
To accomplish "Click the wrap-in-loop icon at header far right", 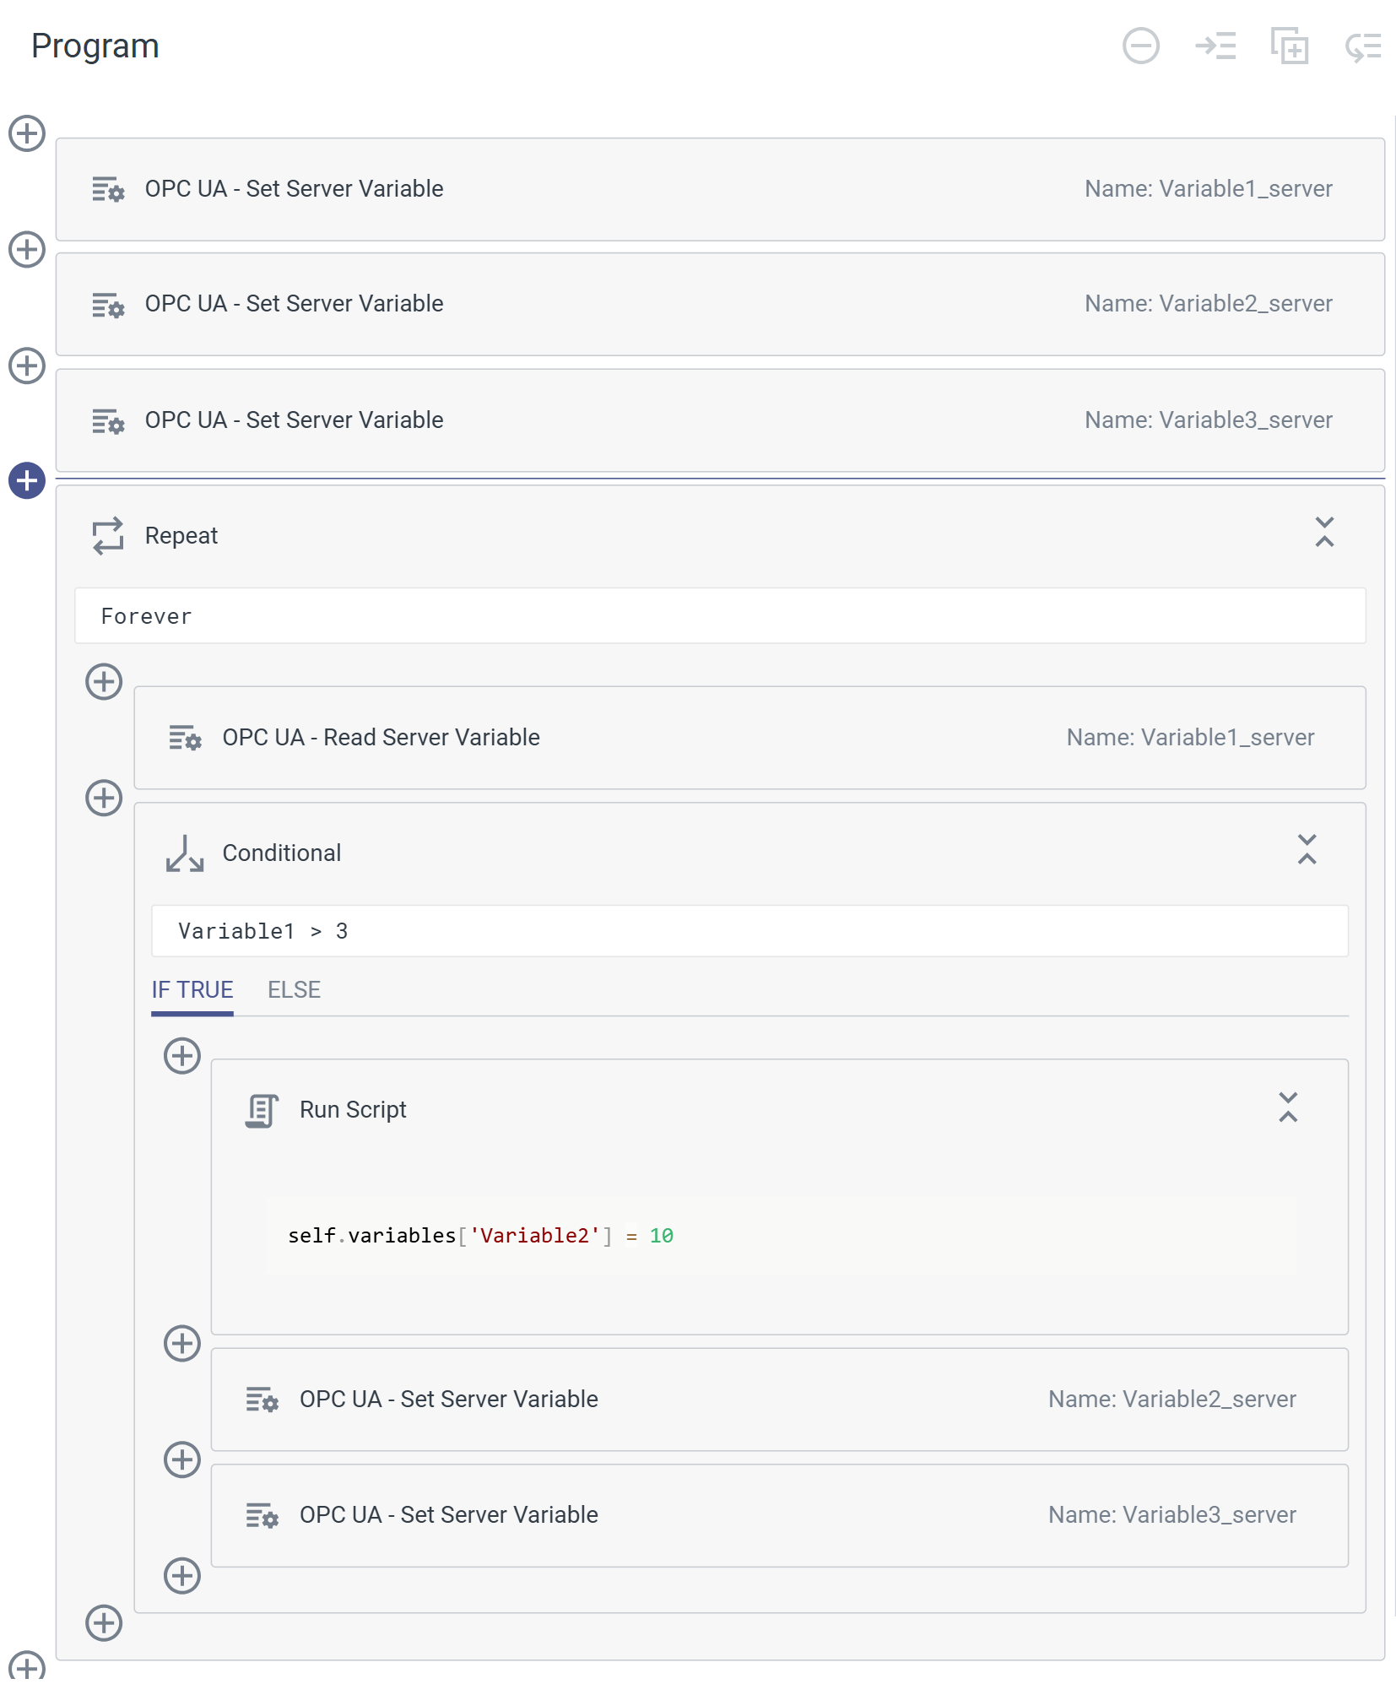I will coord(1362,47).
